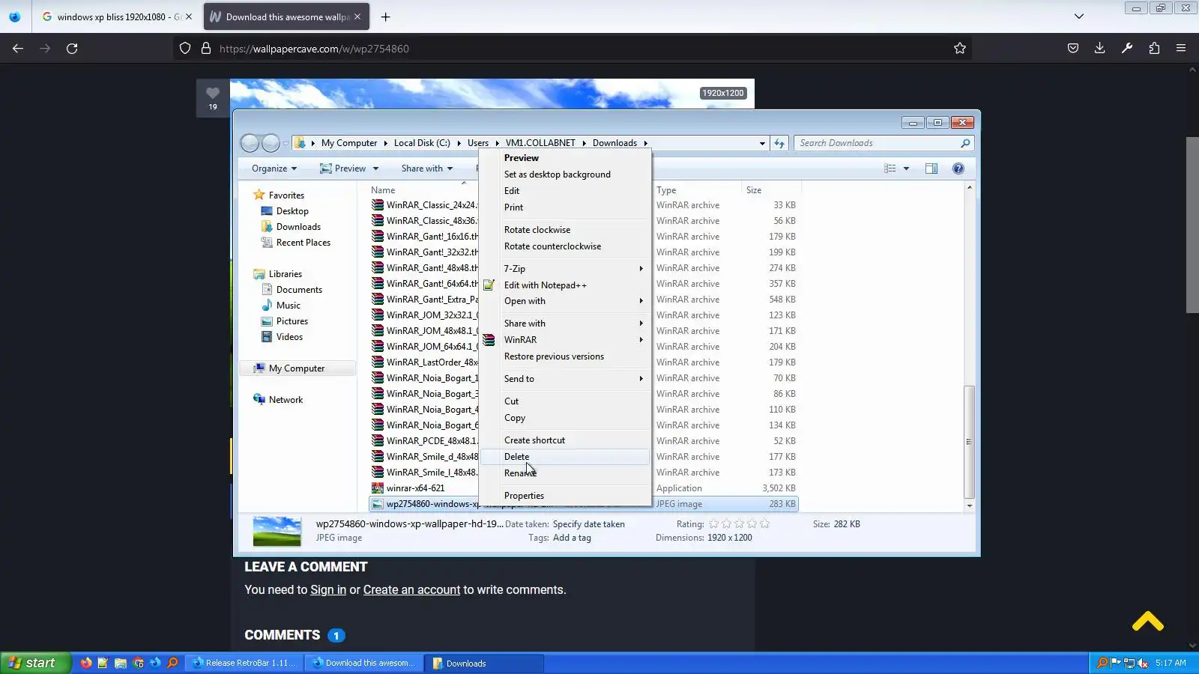Click the wallpaper thumbnail in details pane
The width and height of the screenshot is (1199, 674).
pos(277,531)
